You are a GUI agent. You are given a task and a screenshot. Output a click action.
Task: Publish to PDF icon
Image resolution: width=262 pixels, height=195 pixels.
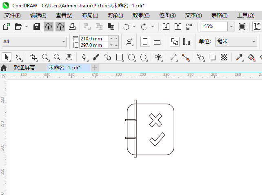pos(189,27)
